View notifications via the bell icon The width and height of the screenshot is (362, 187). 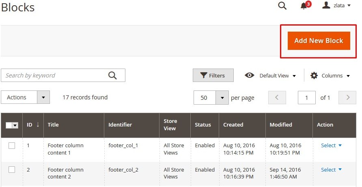click(305, 6)
